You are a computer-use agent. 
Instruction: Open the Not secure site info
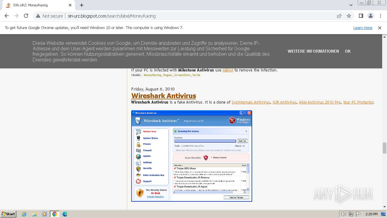(49, 16)
